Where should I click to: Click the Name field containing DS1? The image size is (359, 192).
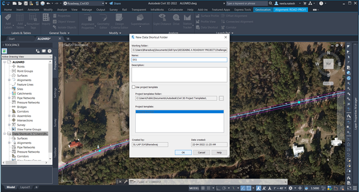click(179, 60)
